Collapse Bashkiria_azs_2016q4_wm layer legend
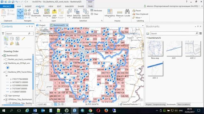 [x=4, y=63]
